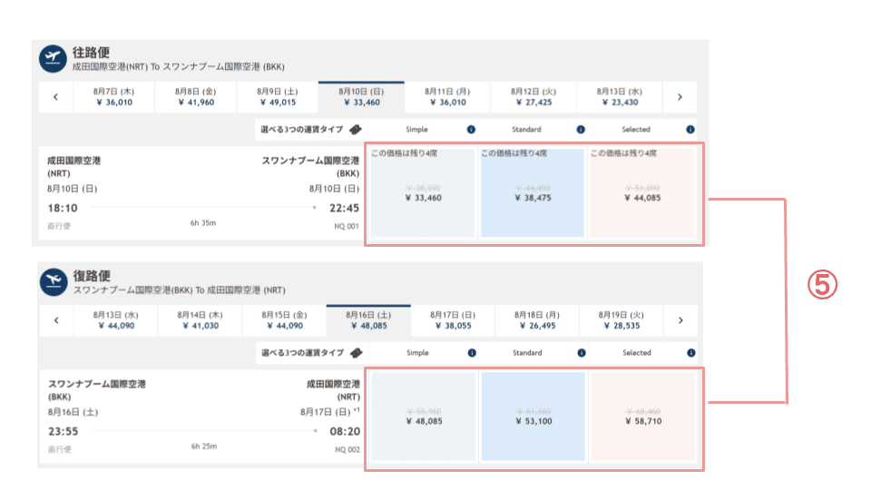Choose return Selected fare ¥58,710
Viewport: 871px width, 490px height.
[643, 416]
